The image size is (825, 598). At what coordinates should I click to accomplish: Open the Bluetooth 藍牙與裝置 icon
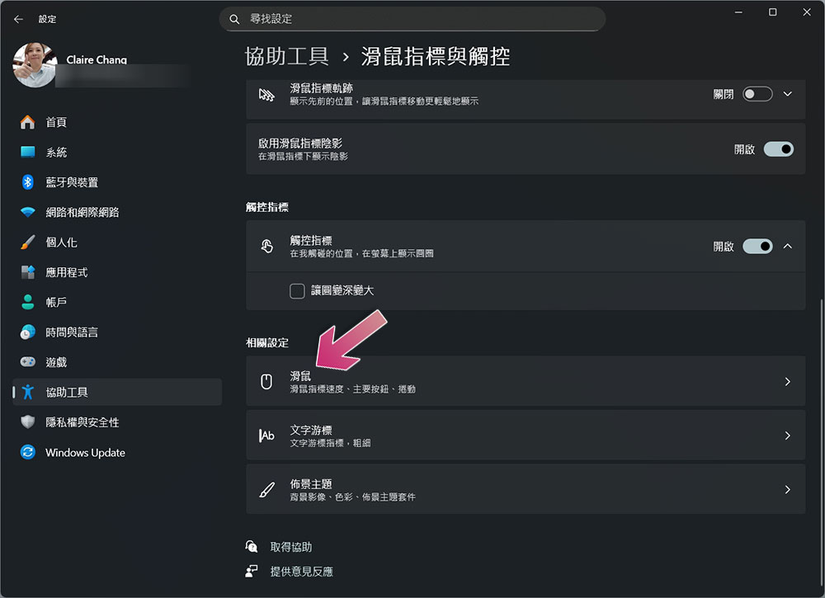tap(27, 182)
